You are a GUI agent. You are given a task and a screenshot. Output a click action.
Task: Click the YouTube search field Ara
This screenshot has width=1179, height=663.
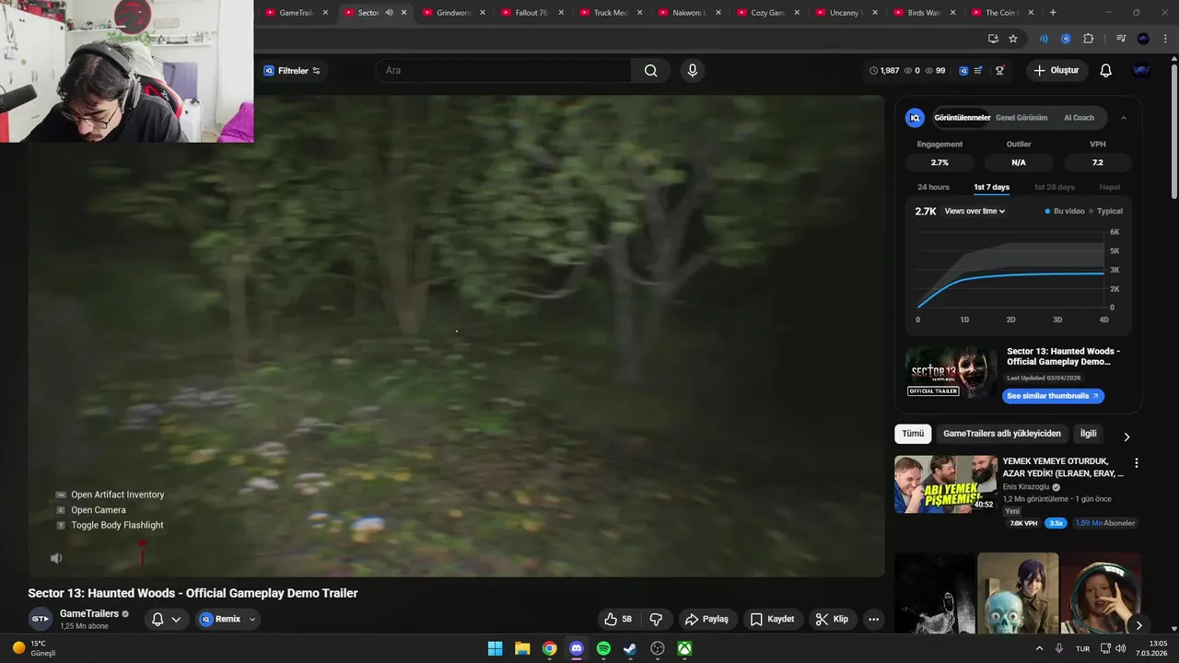click(503, 71)
